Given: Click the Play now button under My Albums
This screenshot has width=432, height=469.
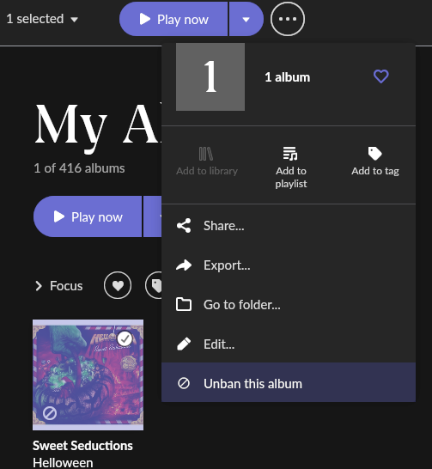Looking at the screenshot, I should click(88, 216).
